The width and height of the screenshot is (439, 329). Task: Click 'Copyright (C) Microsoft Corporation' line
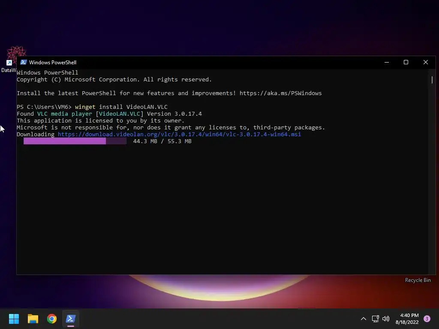[x=114, y=79]
